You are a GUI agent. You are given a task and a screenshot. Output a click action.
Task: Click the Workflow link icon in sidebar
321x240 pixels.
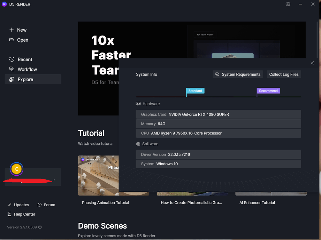(x=11, y=69)
